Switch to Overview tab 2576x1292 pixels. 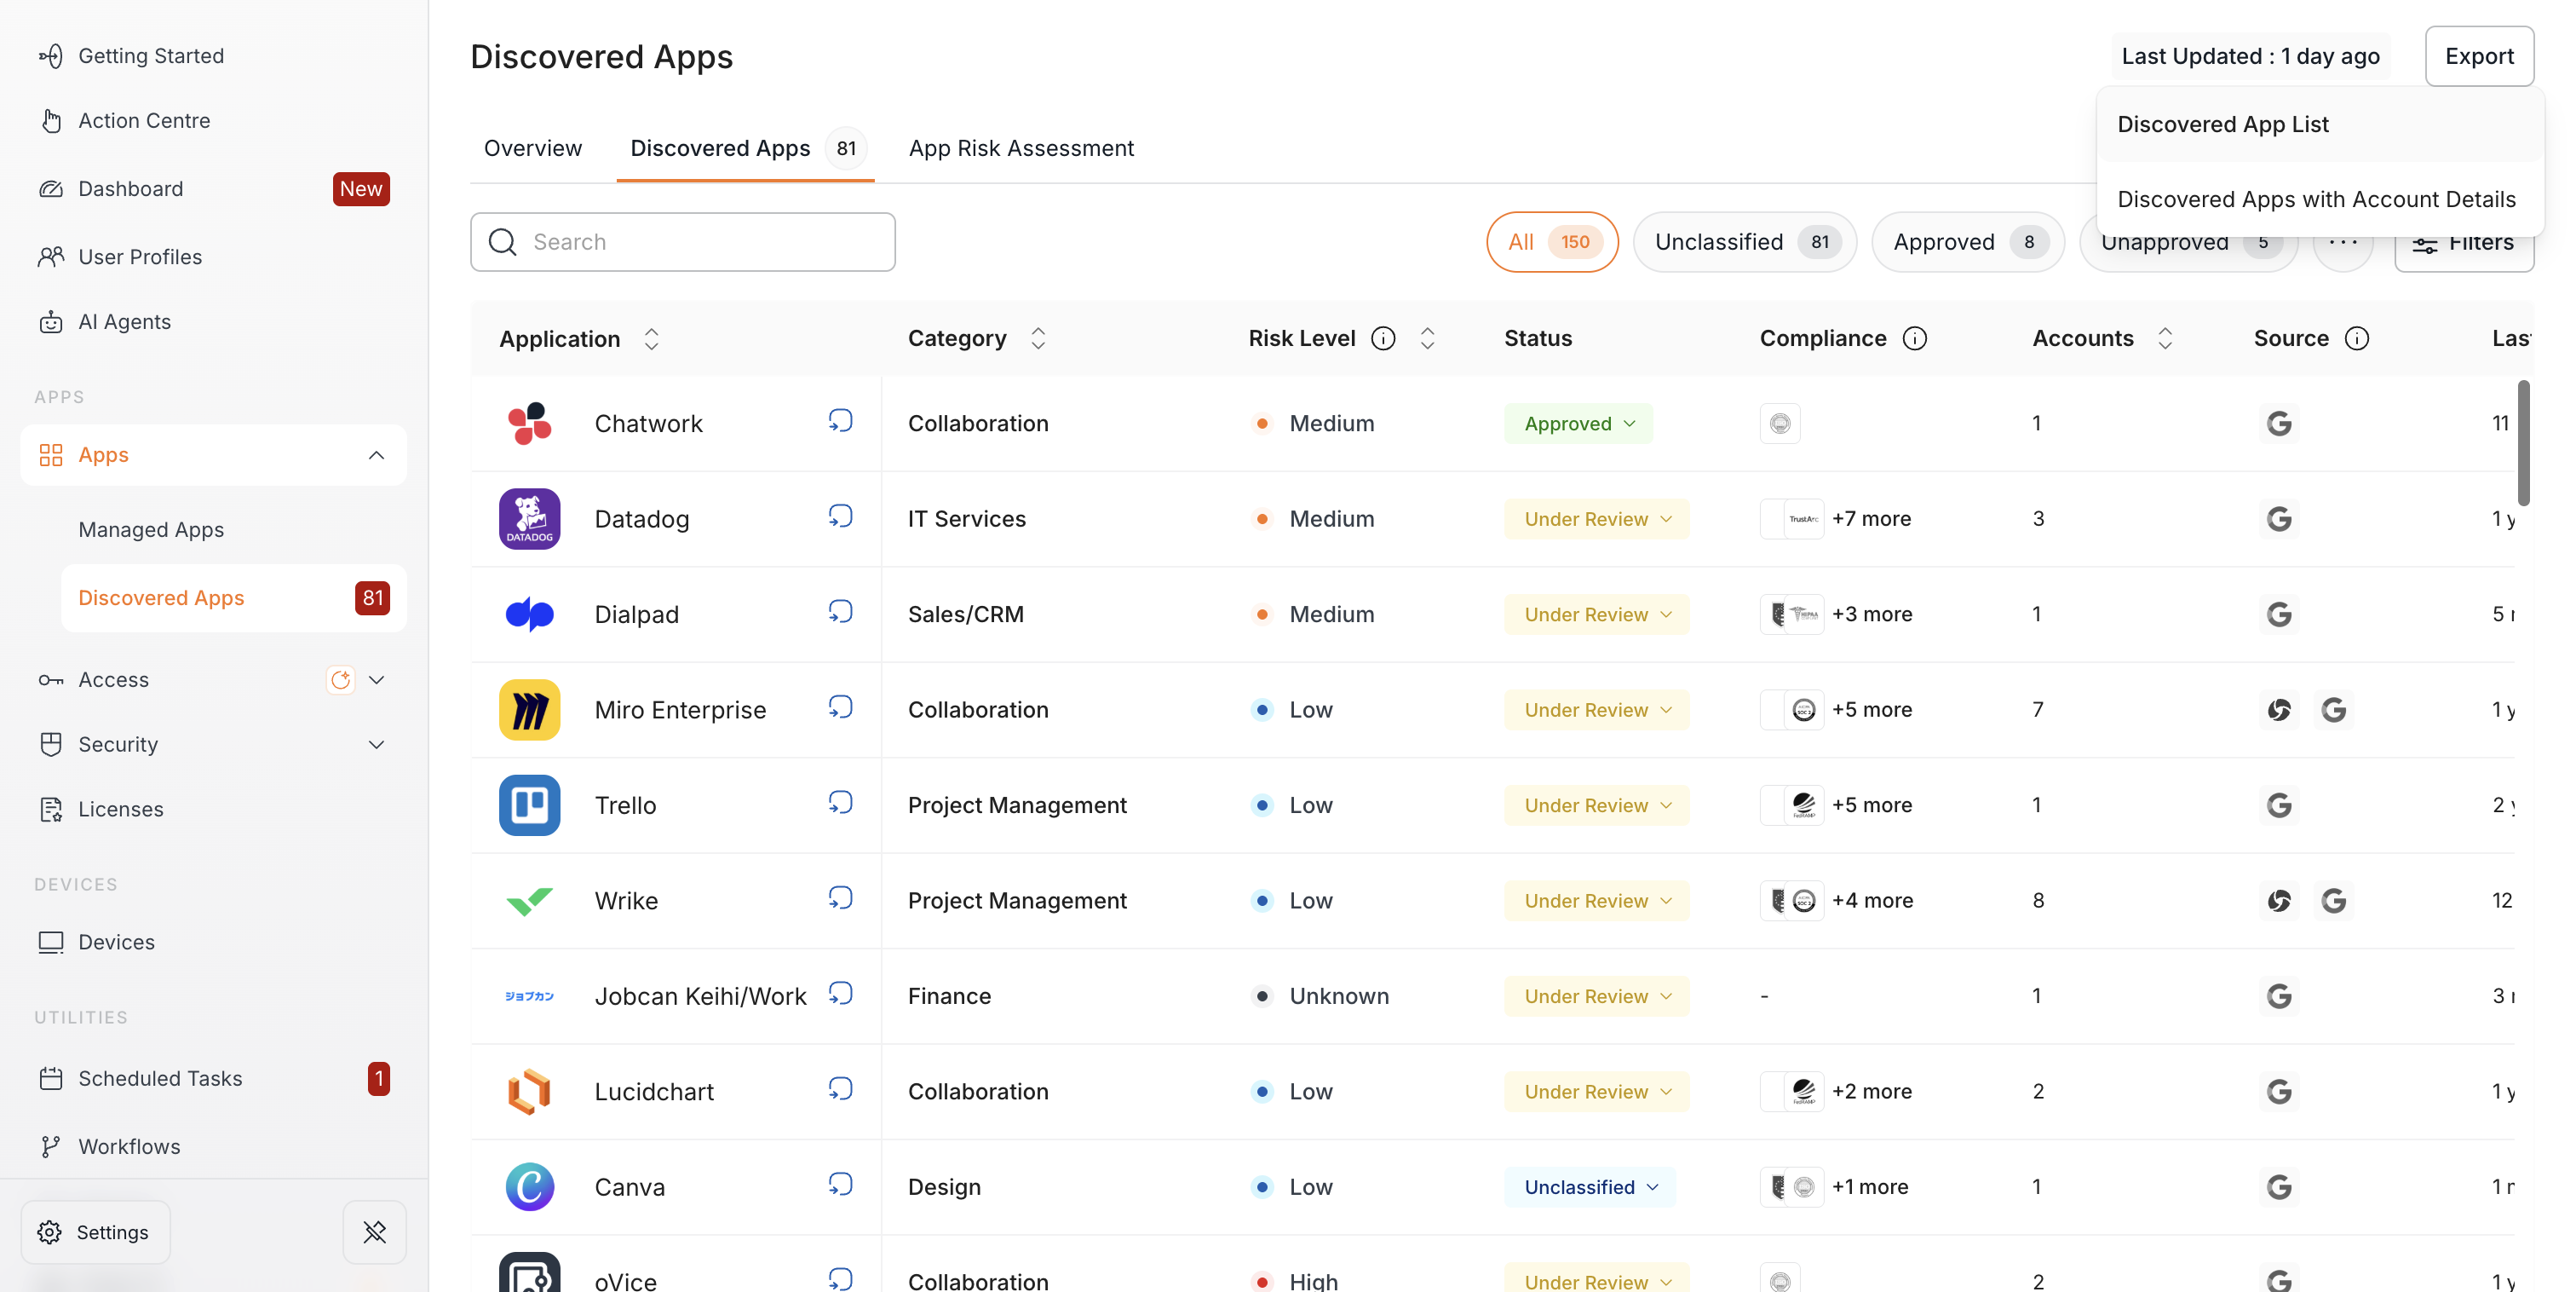pos(533,148)
